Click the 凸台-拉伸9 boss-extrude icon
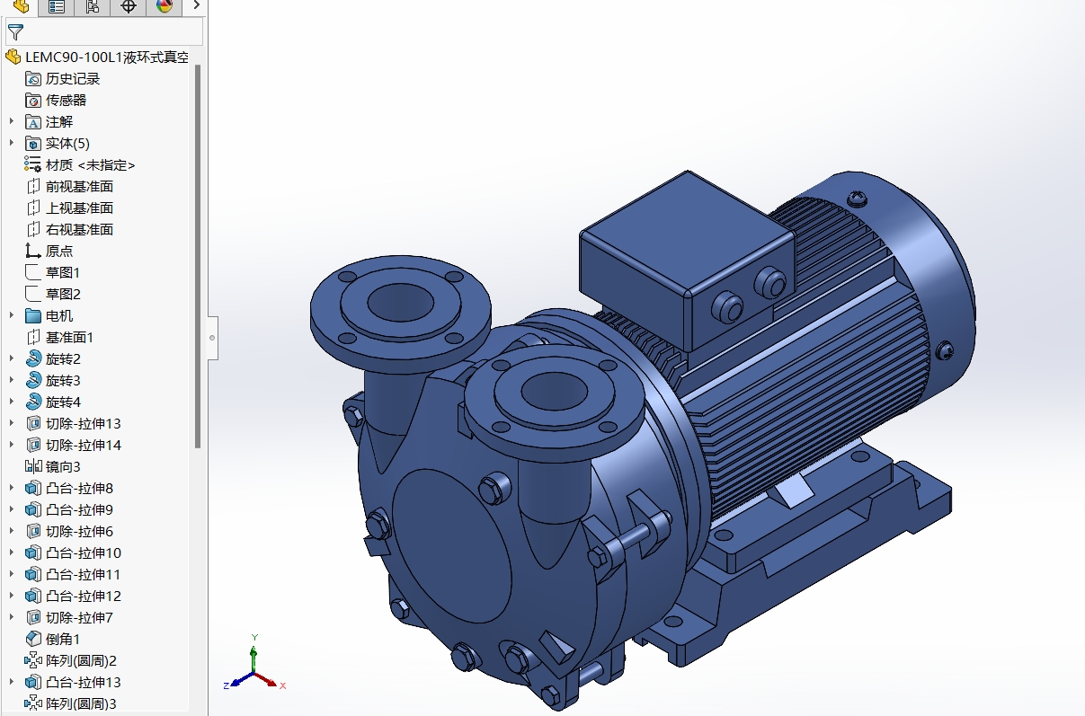The width and height of the screenshot is (1085, 716). click(33, 509)
